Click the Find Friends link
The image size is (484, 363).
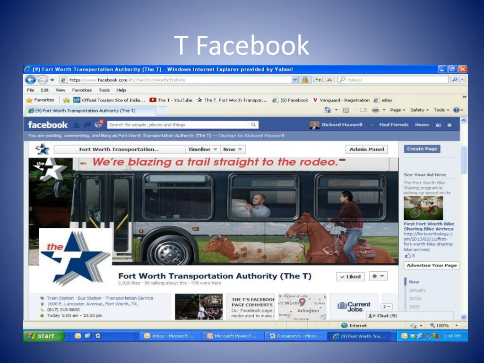pyautogui.click(x=394, y=125)
